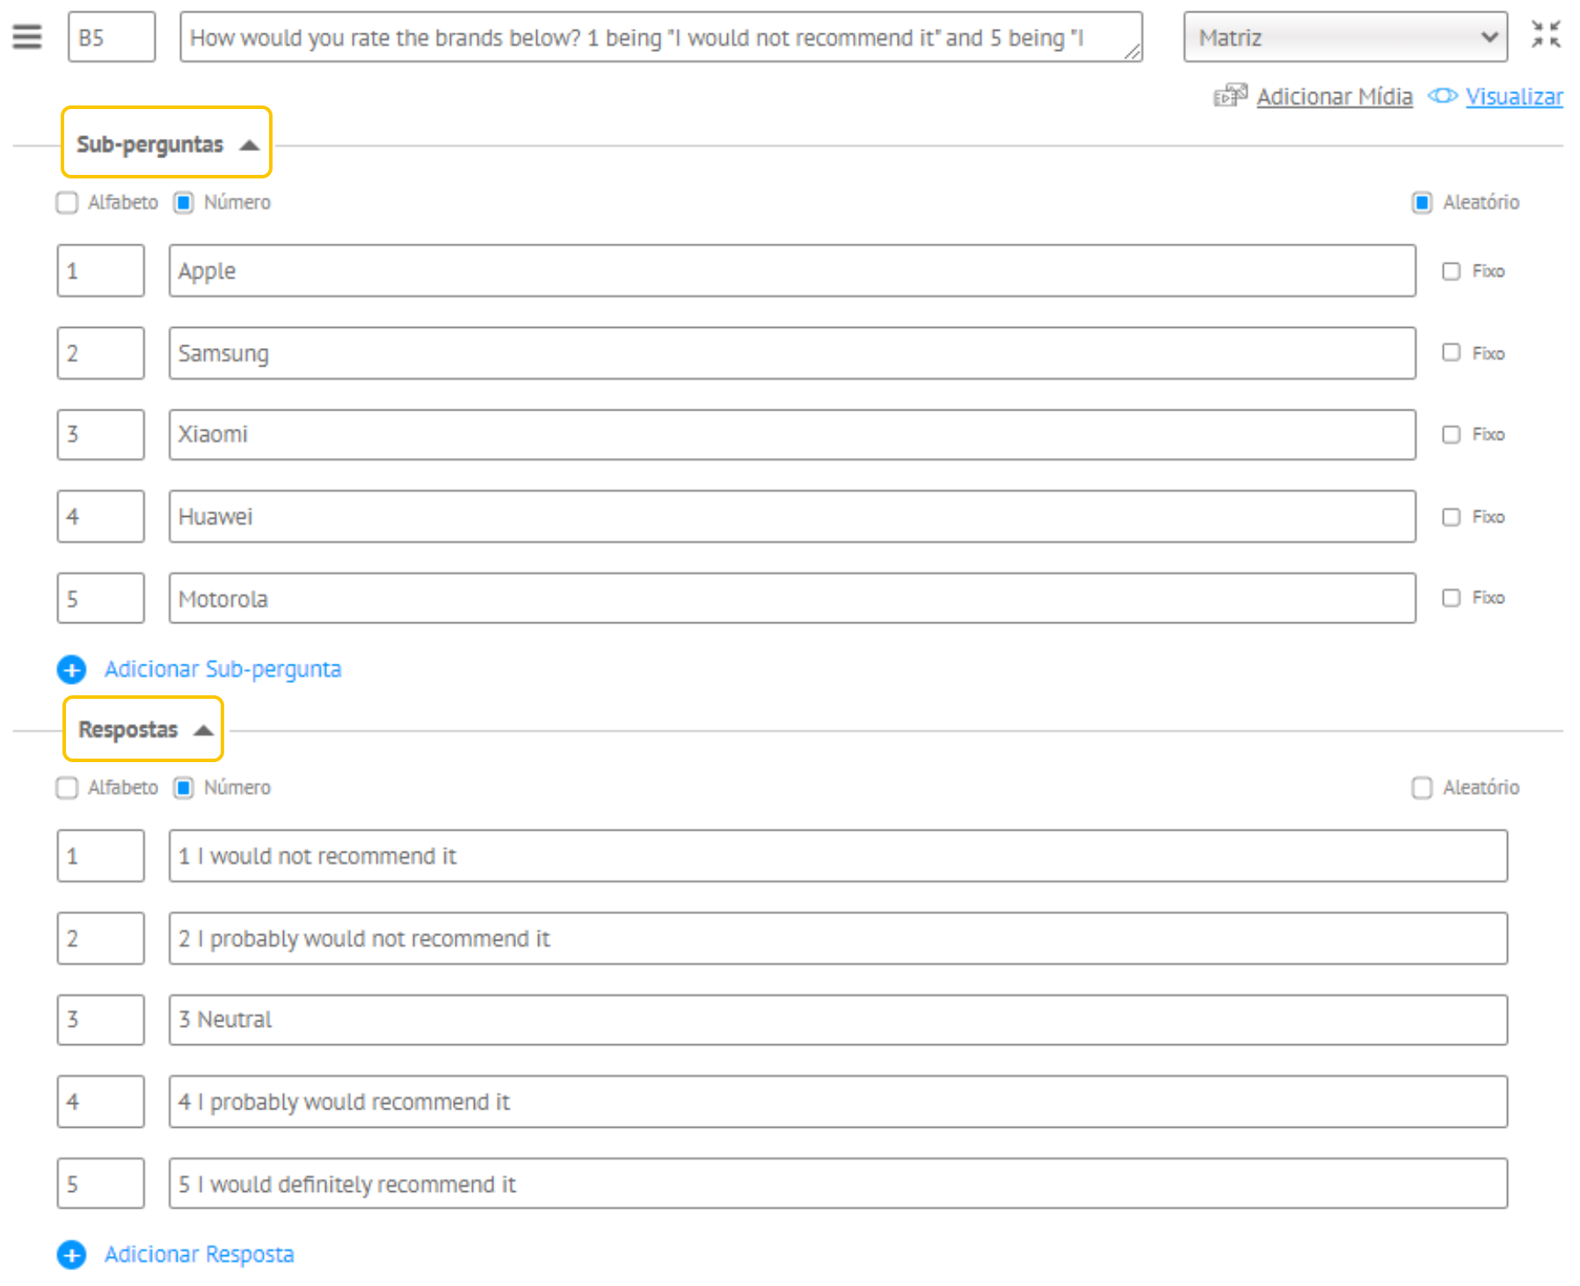Toggle Número under Respostas
This screenshot has width=1580, height=1286.
click(x=183, y=788)
